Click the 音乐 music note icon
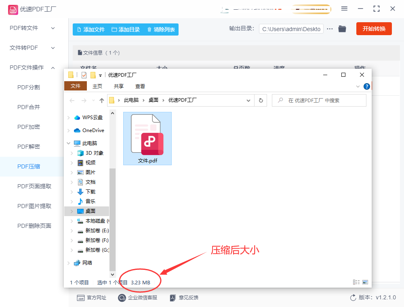 [80, 202]
